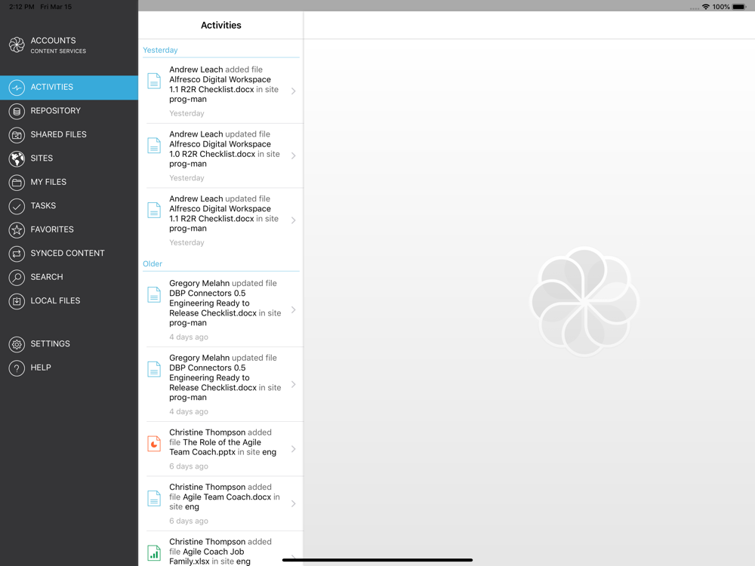
Task: Click the Sites globe icon
Action: coord(17,158)
